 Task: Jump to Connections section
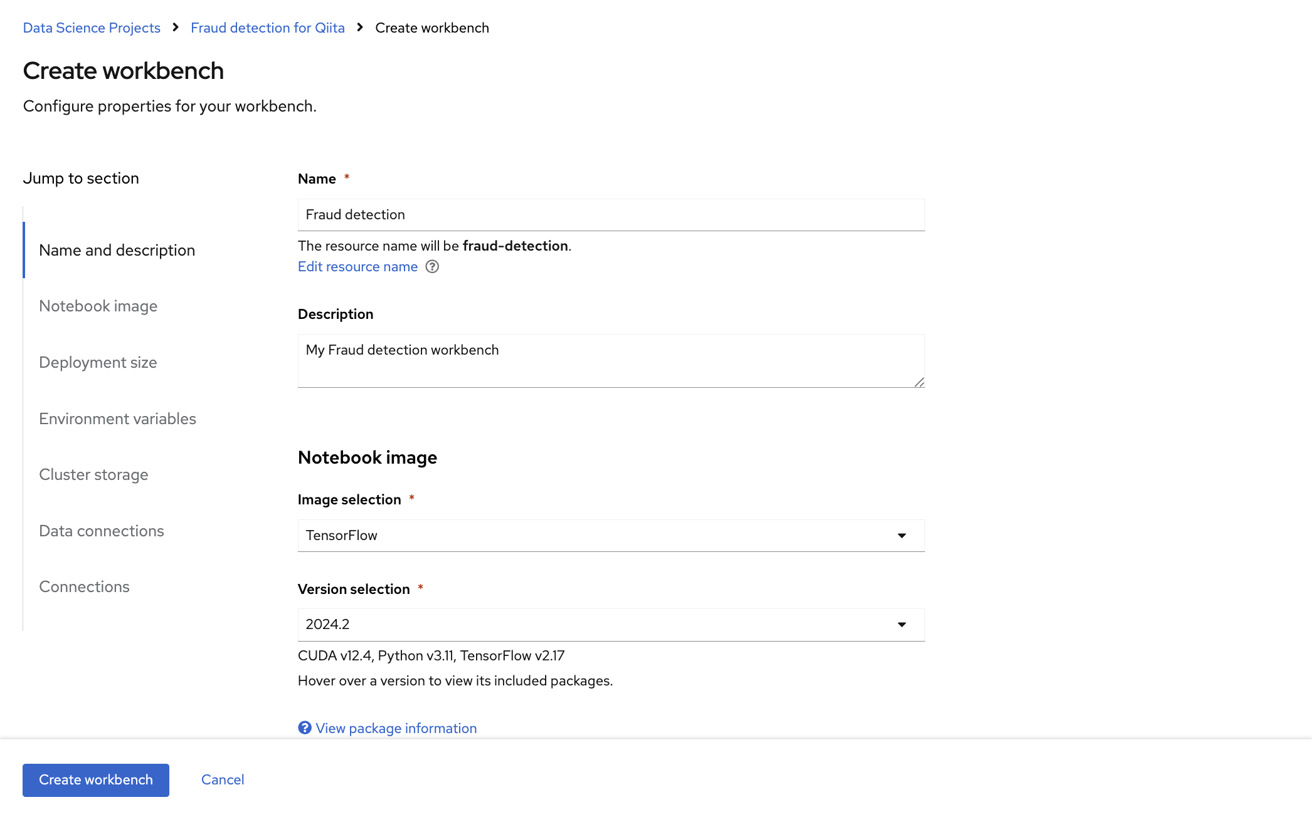click(x=84, y=586)
